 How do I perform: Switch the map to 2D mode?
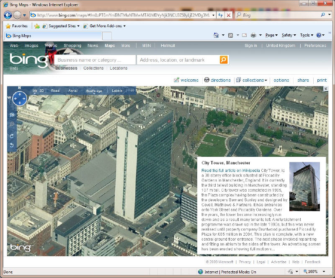pyautogui.click(x=35, y=91)
